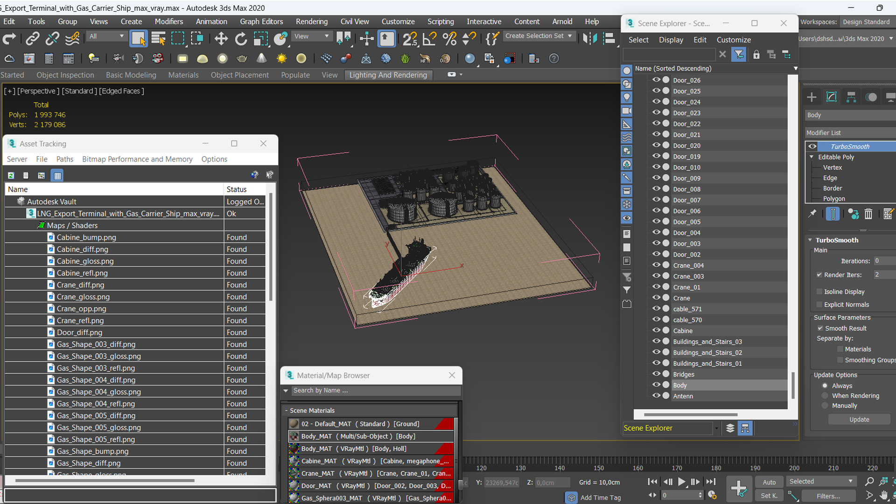The image size is (896, 504).
Task: Click the Redo arrow icon
Action: coord(9,39)
